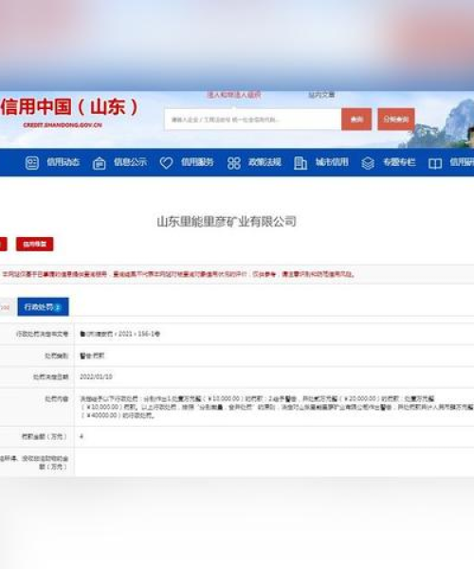Open the 信用动态 menu item

[64, 162]
